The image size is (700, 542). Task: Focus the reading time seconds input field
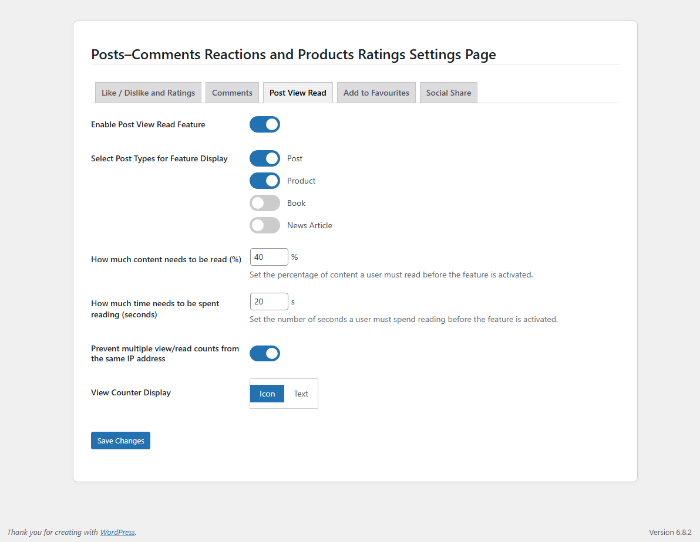[269, 302]
